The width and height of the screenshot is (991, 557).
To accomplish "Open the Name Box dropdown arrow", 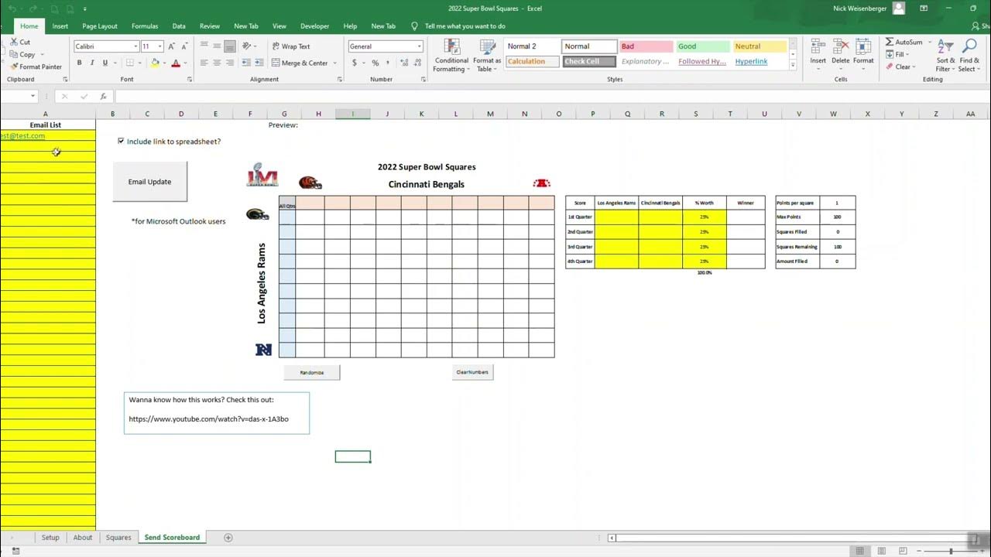I will coord(33,97).
